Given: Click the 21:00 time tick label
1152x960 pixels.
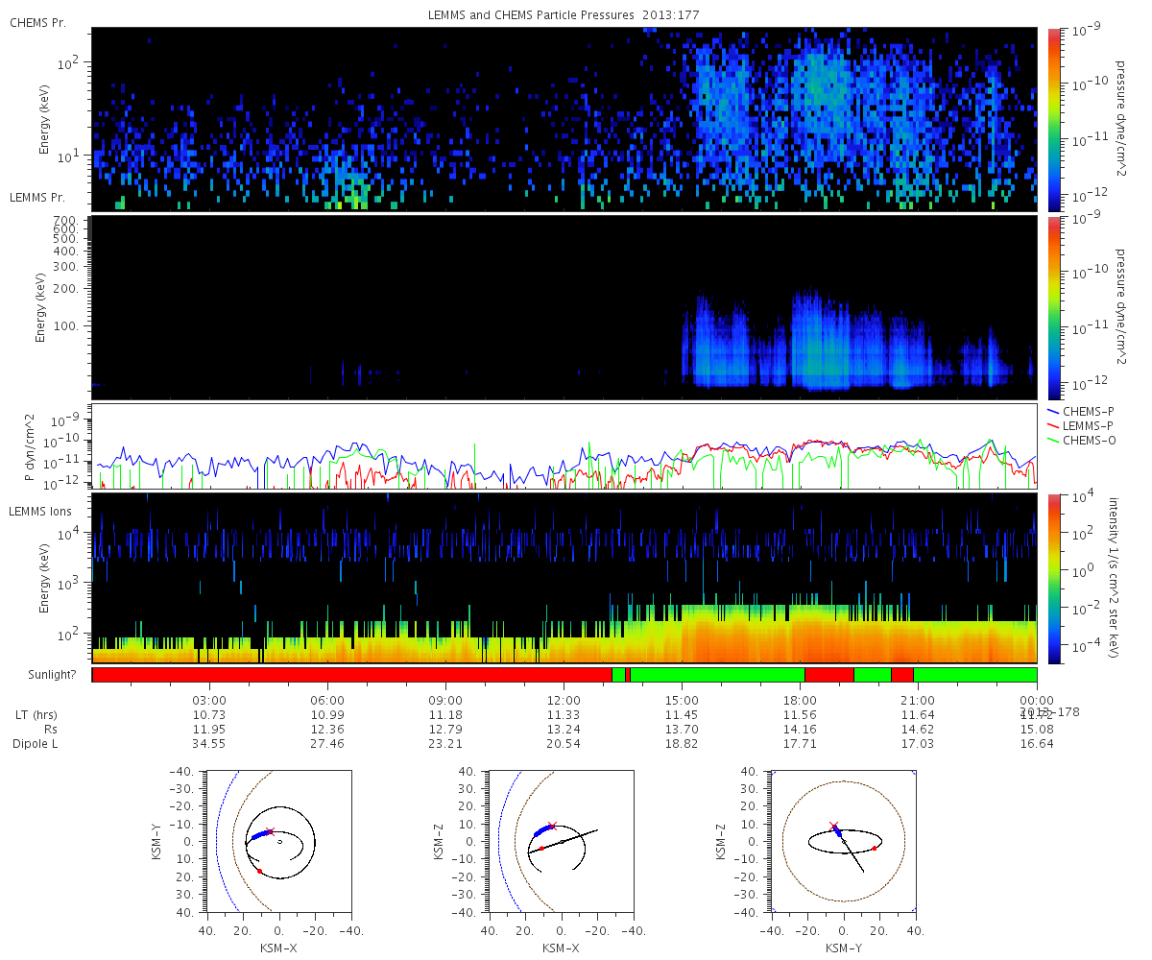Looking at the screenshot, I should coord(918,701).
